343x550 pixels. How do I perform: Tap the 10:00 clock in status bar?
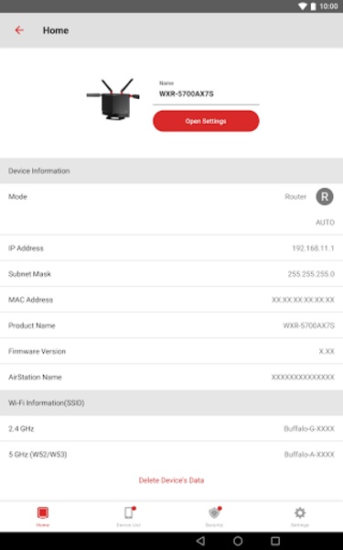(328, 6)
